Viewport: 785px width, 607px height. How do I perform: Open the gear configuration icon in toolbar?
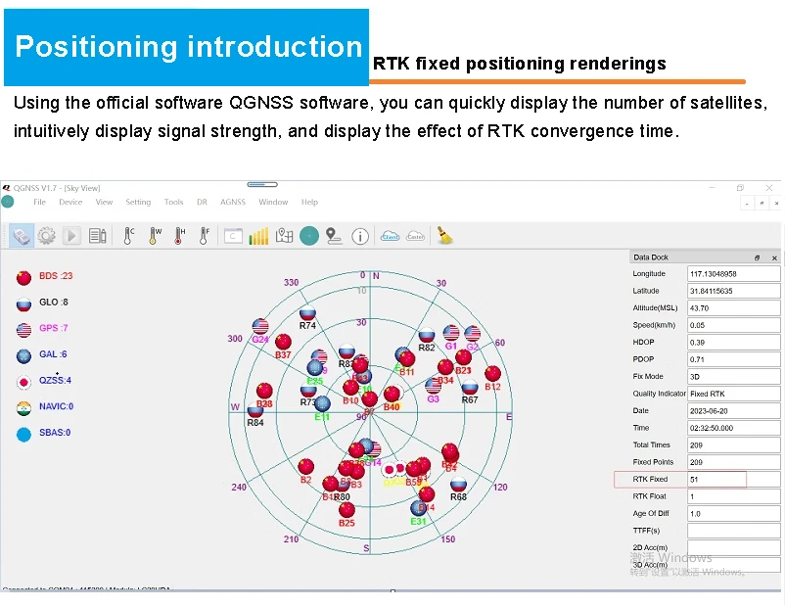point(46,236)
